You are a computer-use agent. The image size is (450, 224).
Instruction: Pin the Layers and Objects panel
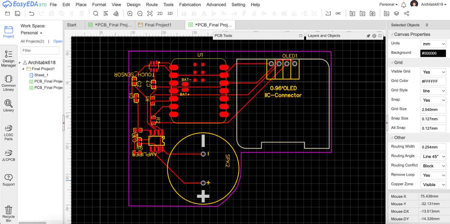coord(368,36)
